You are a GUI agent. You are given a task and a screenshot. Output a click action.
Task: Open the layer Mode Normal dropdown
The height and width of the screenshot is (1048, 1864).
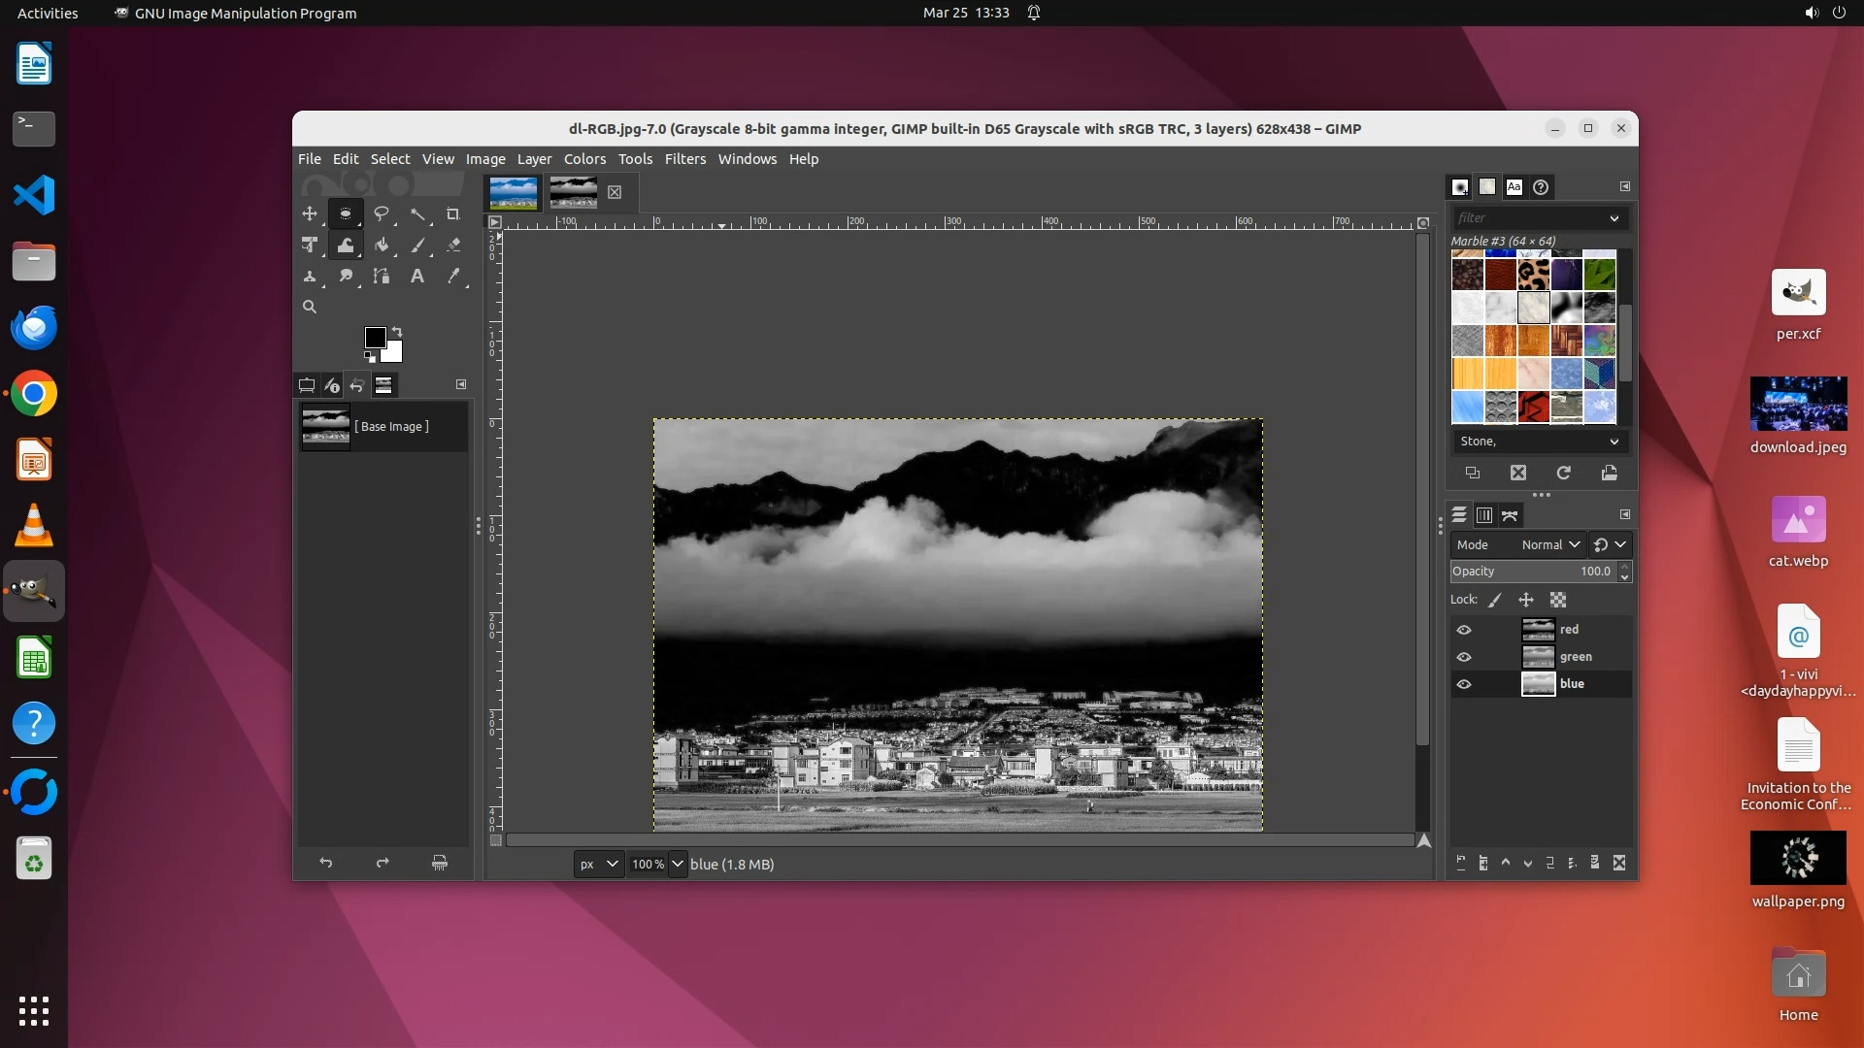coord(1551,544)
